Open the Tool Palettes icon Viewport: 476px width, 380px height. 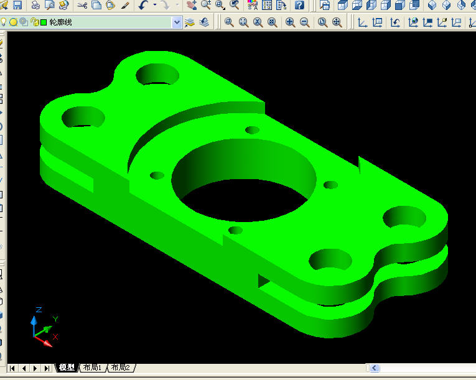coord(281,5)
